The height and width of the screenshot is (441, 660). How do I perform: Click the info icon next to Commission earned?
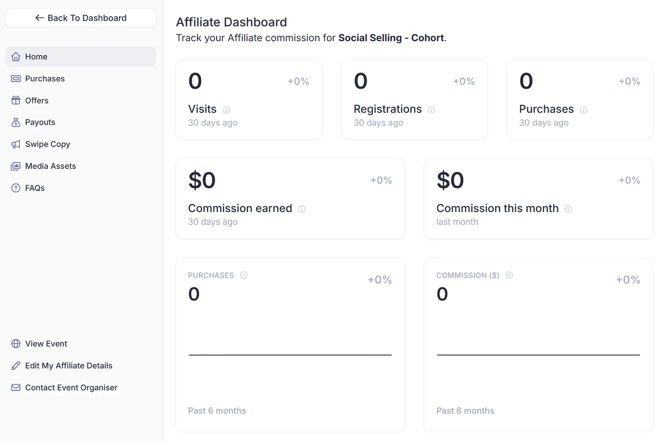[302, 209]
